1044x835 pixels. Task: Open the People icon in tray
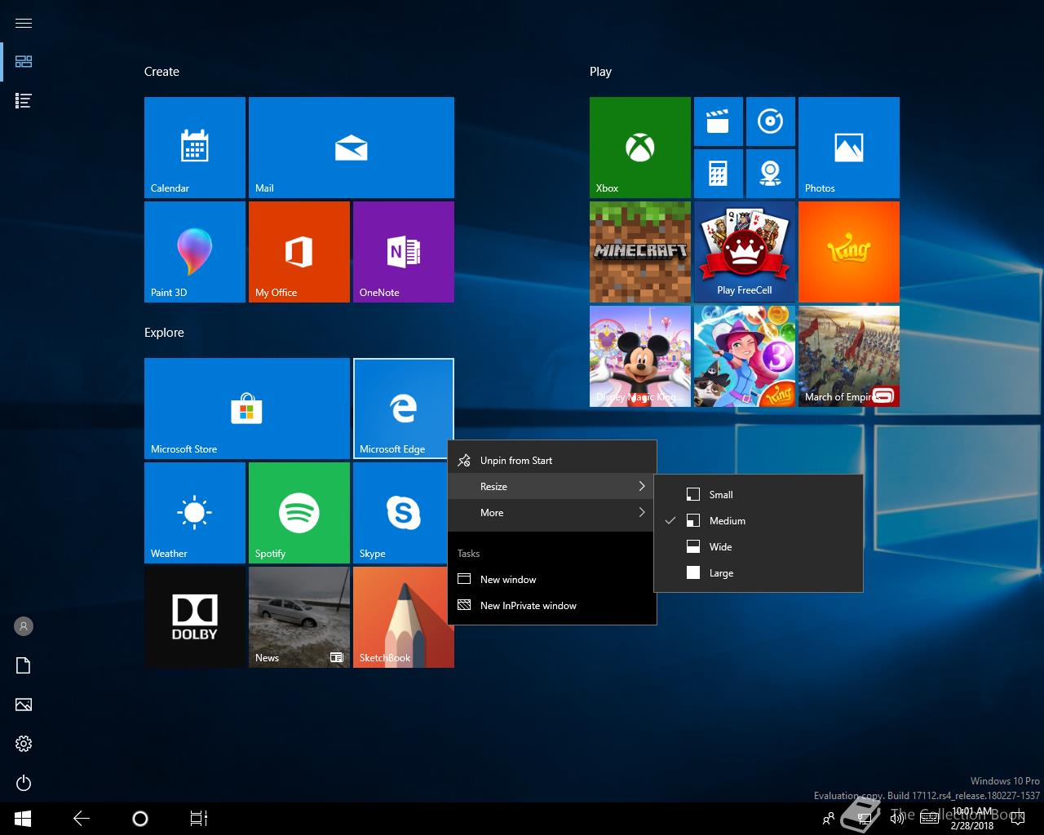point(829,819)
